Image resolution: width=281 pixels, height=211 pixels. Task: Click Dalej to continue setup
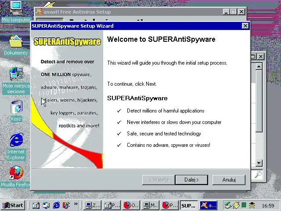[x=191, y=180]
